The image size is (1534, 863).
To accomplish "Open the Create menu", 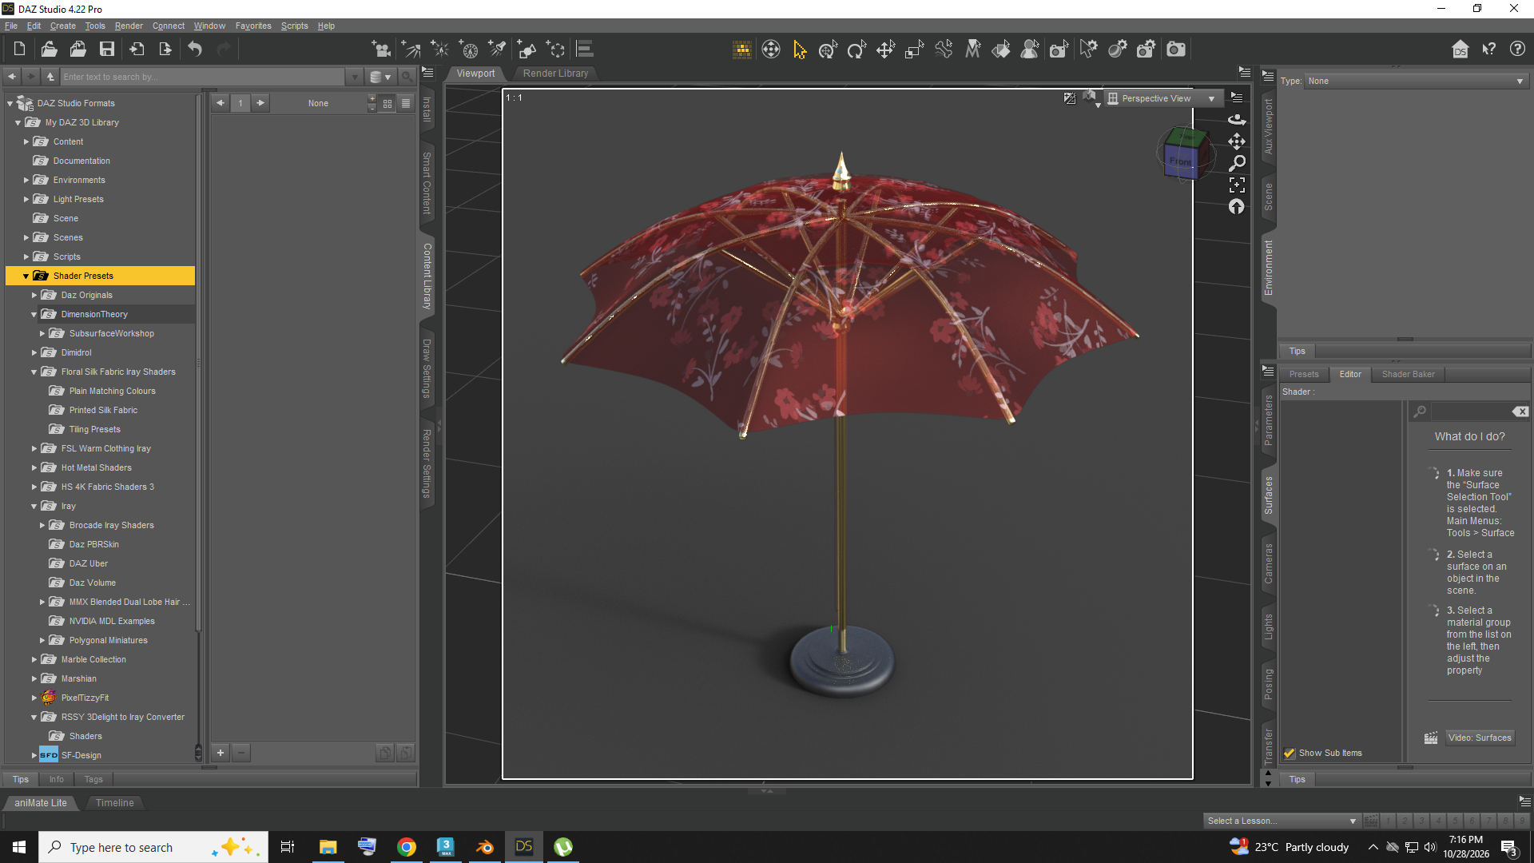I will pos(63,26).
